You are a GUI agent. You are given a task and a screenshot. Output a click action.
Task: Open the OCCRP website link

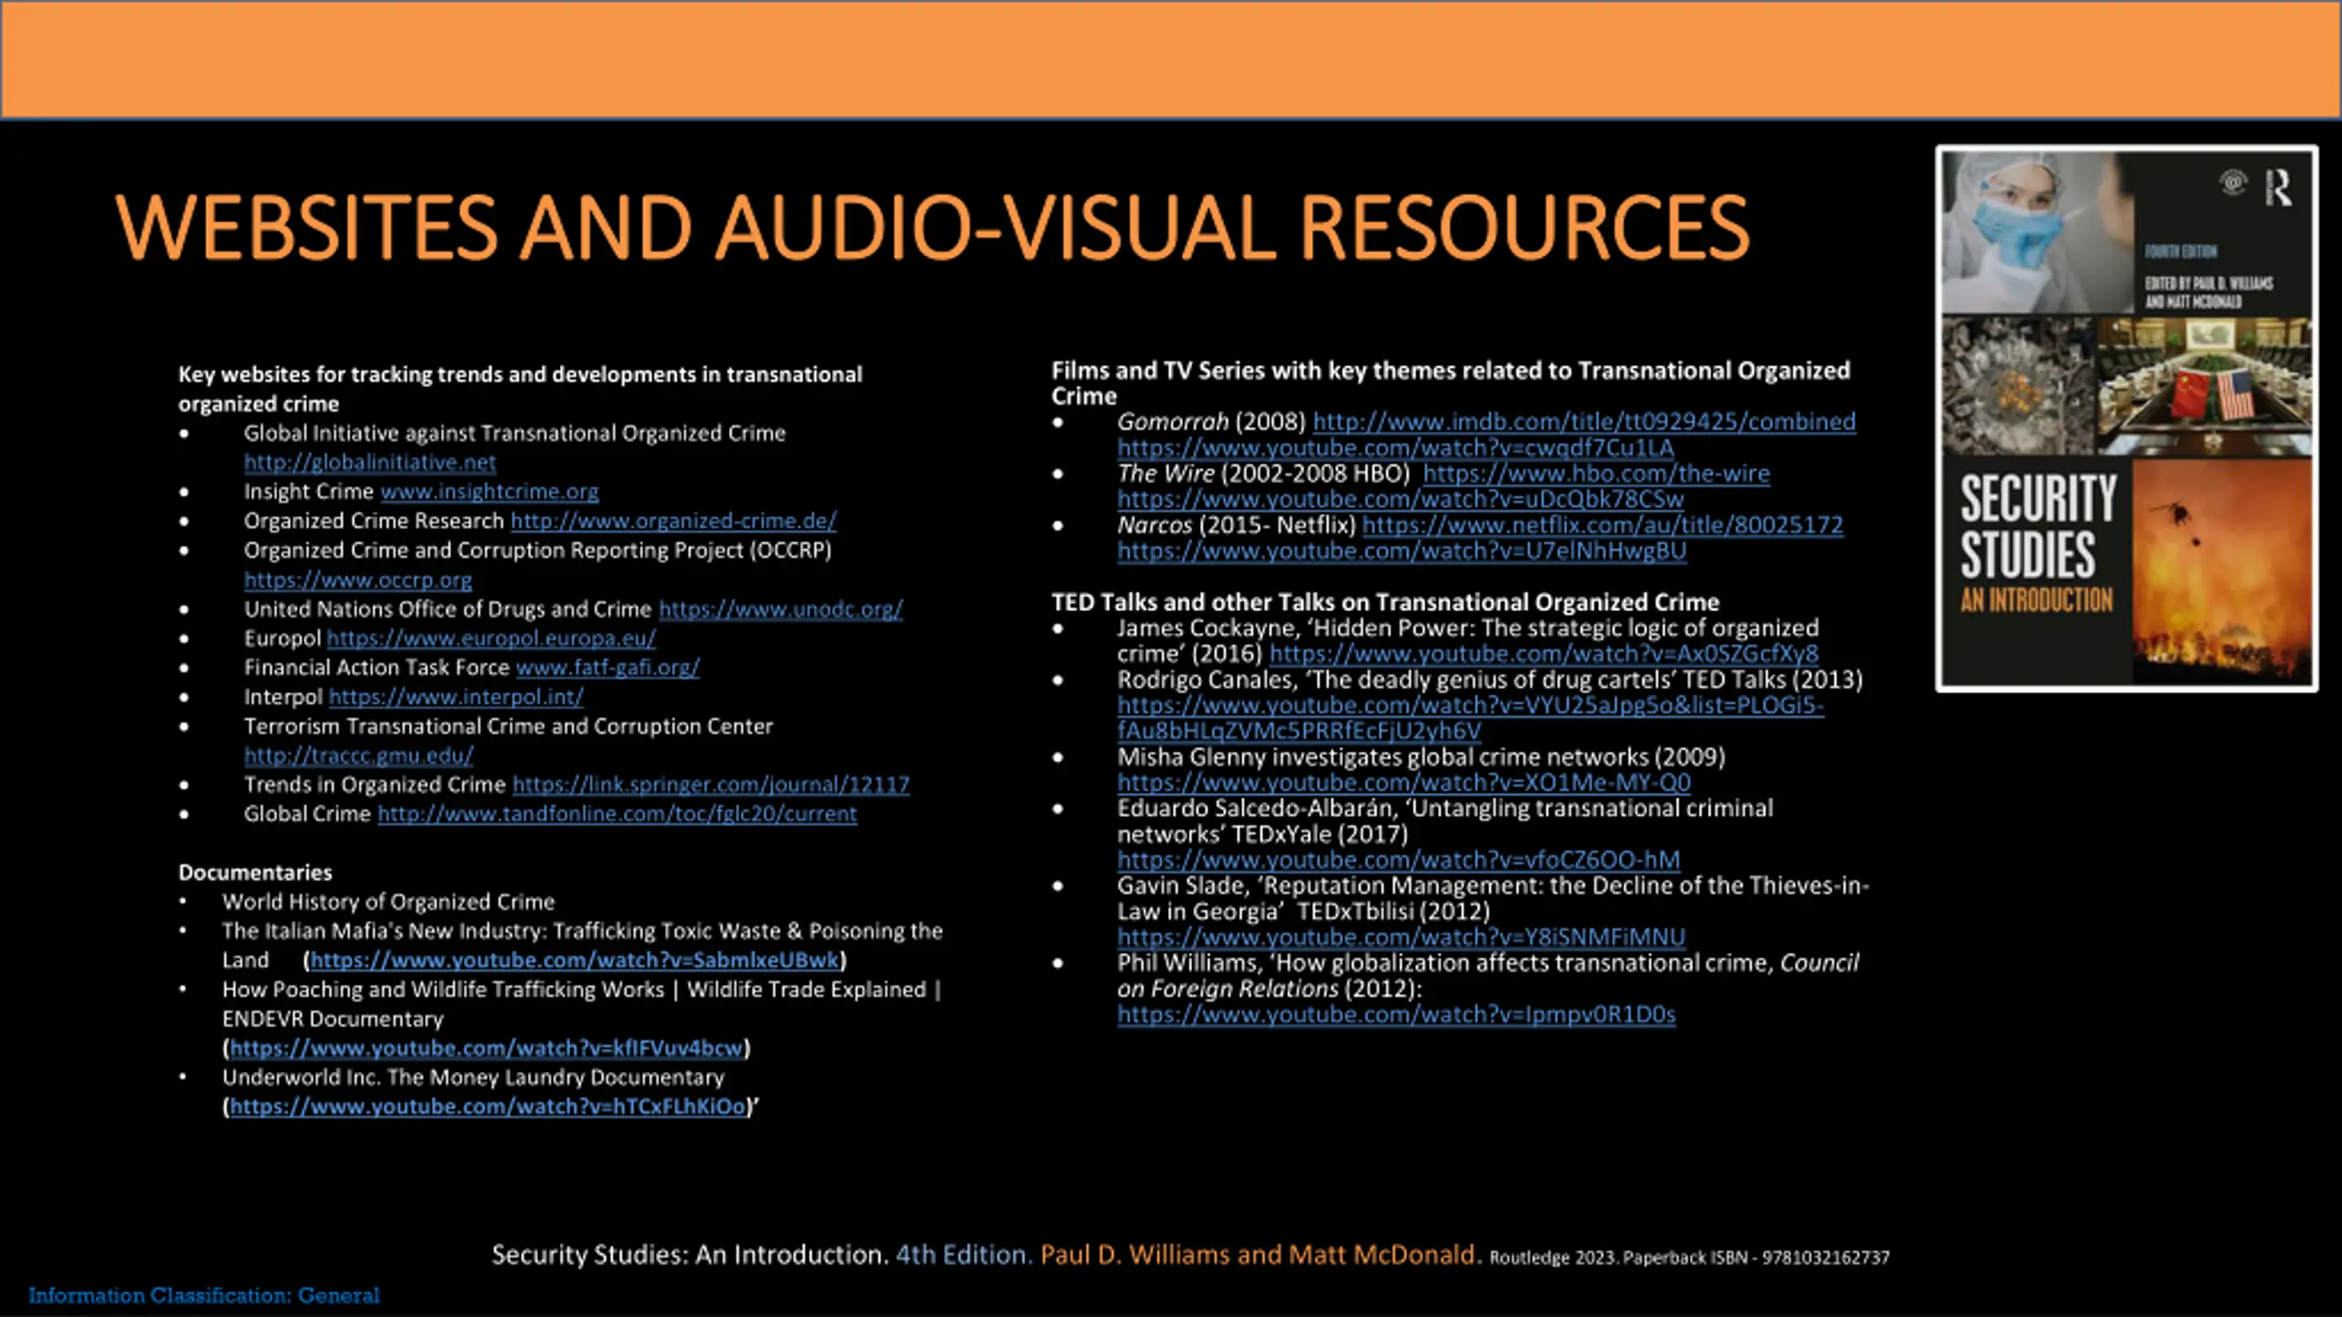tap(358, 580)
